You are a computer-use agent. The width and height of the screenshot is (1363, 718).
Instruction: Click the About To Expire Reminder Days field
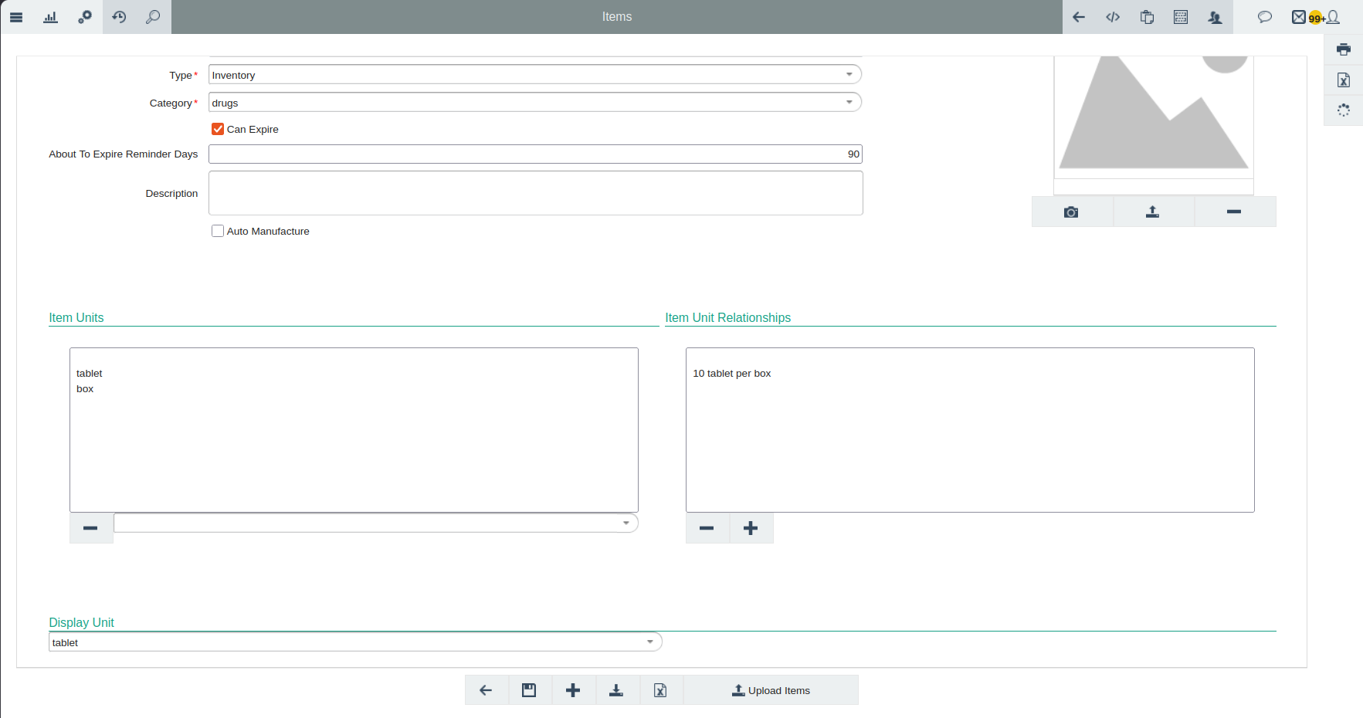(534, 154)
